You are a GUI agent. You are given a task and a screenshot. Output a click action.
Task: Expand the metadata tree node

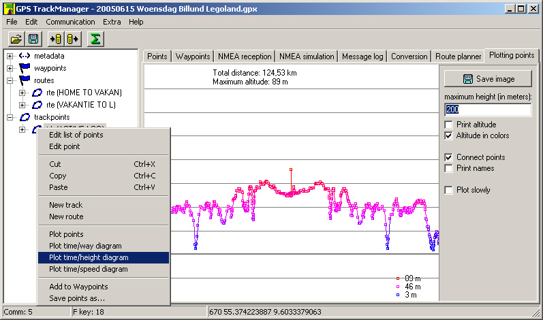point(10,56)
